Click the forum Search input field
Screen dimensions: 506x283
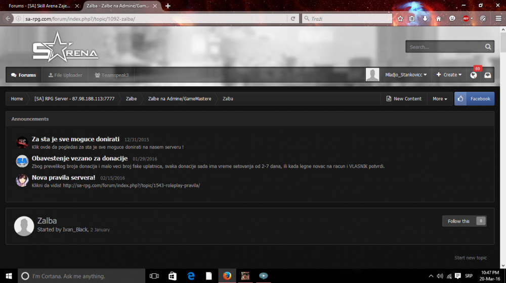tap(444, 47)
